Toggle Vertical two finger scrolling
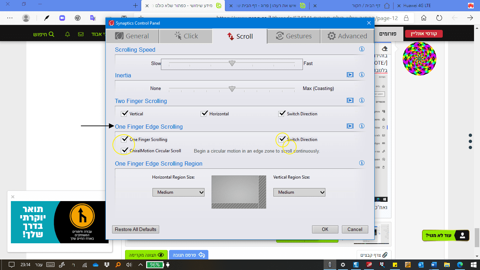This screenshot has width=480, height=270. point(124,114)
